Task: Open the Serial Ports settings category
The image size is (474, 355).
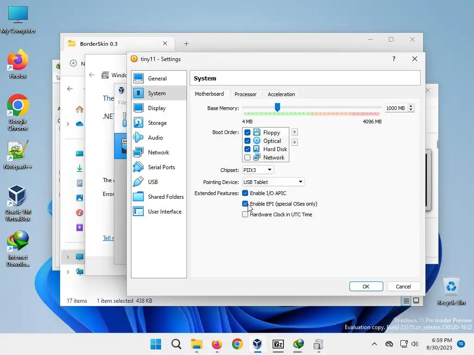Action: [159, 167]
